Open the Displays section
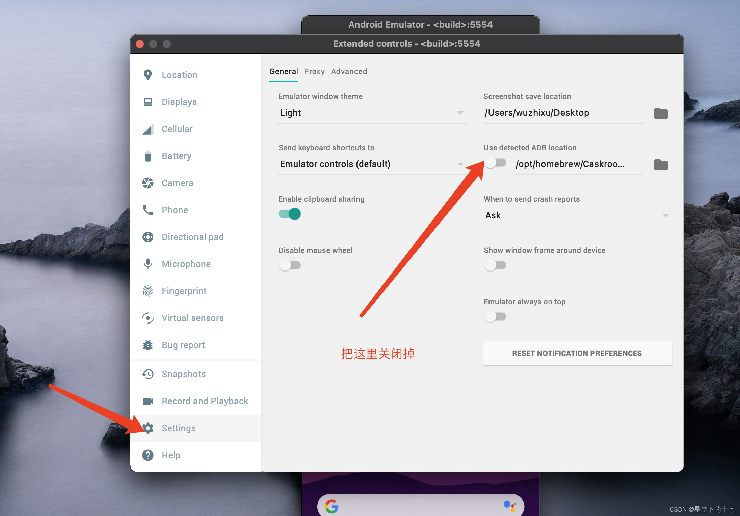The height and width of the screenshot is (516, 740). (x=148, y=102)
